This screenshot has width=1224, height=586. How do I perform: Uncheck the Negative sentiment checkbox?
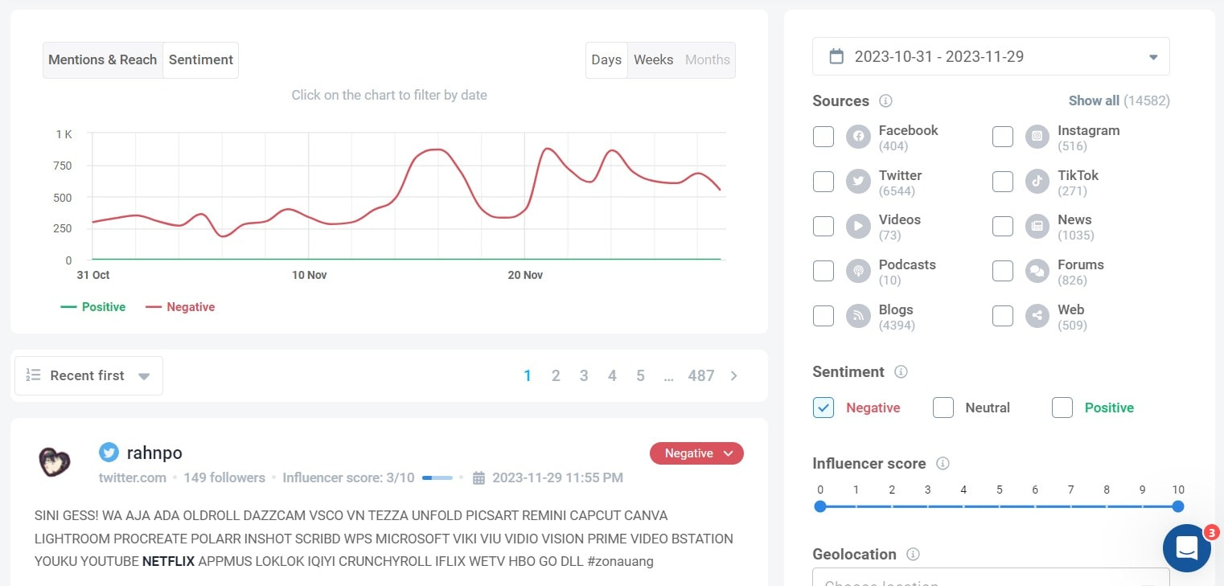click(824, 408)
